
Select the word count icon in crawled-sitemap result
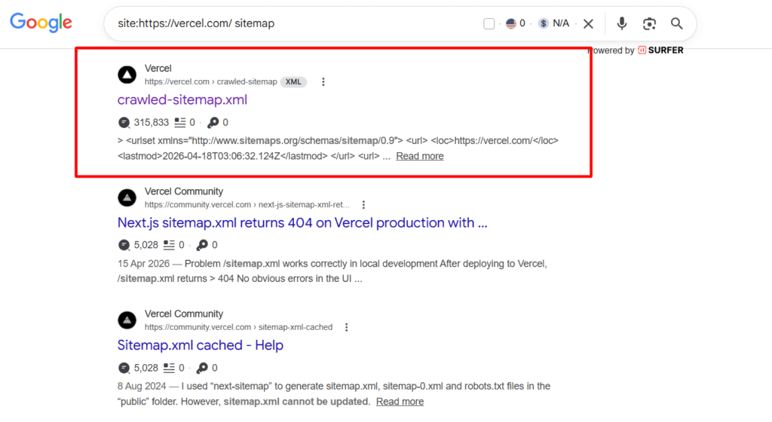180,123
